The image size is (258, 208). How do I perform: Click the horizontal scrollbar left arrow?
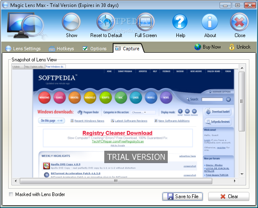tap(16, 181)
